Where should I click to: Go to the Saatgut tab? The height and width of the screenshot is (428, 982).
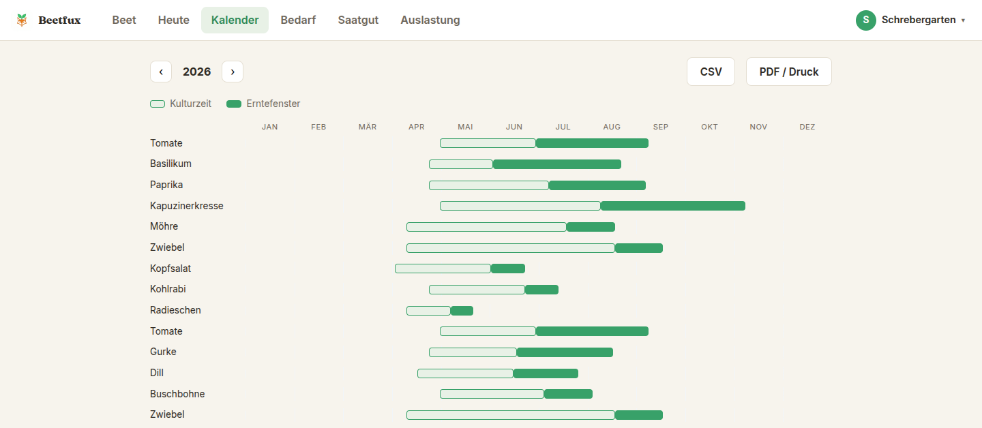[x=358, y=20]
